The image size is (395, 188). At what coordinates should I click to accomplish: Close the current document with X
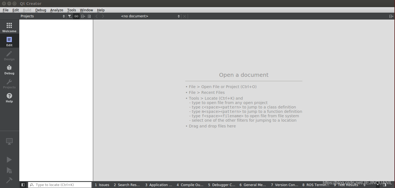tap(185, 16)
